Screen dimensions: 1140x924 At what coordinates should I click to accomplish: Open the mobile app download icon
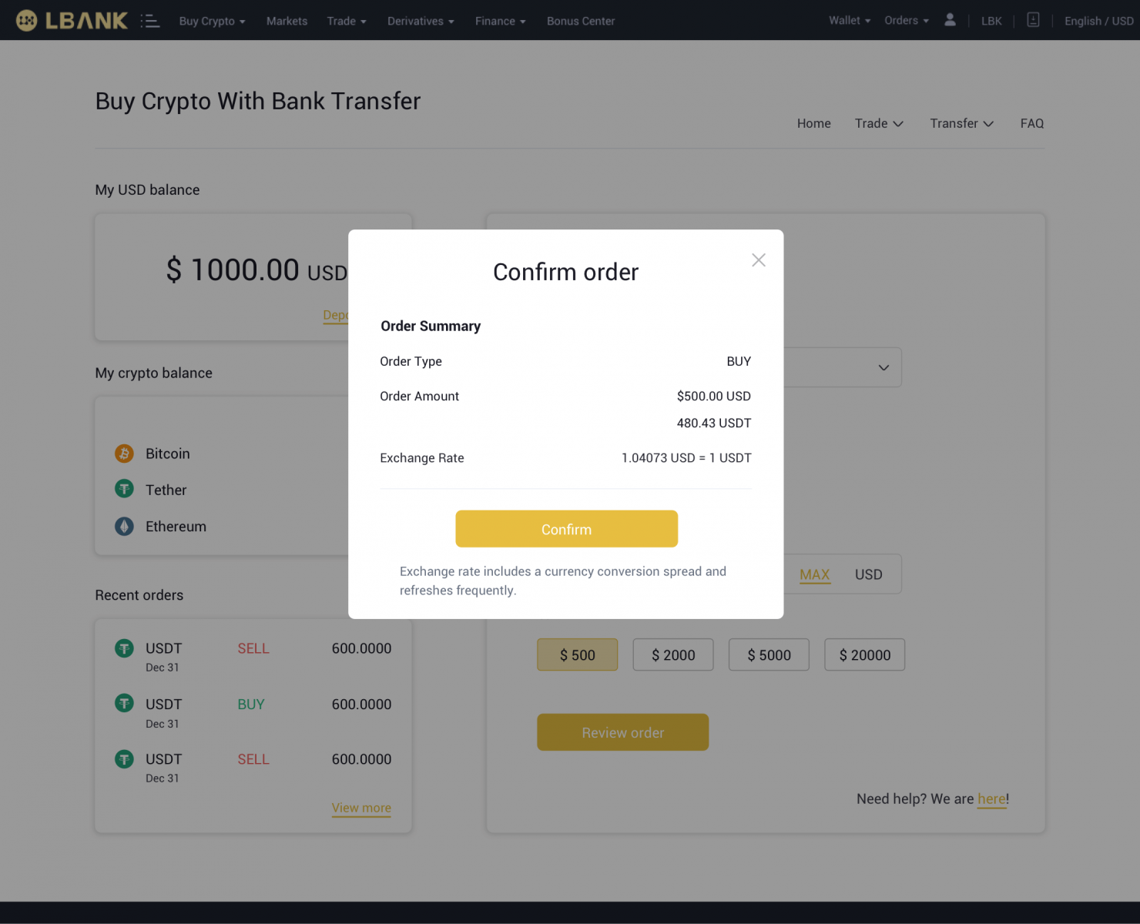pos(1033,20)
